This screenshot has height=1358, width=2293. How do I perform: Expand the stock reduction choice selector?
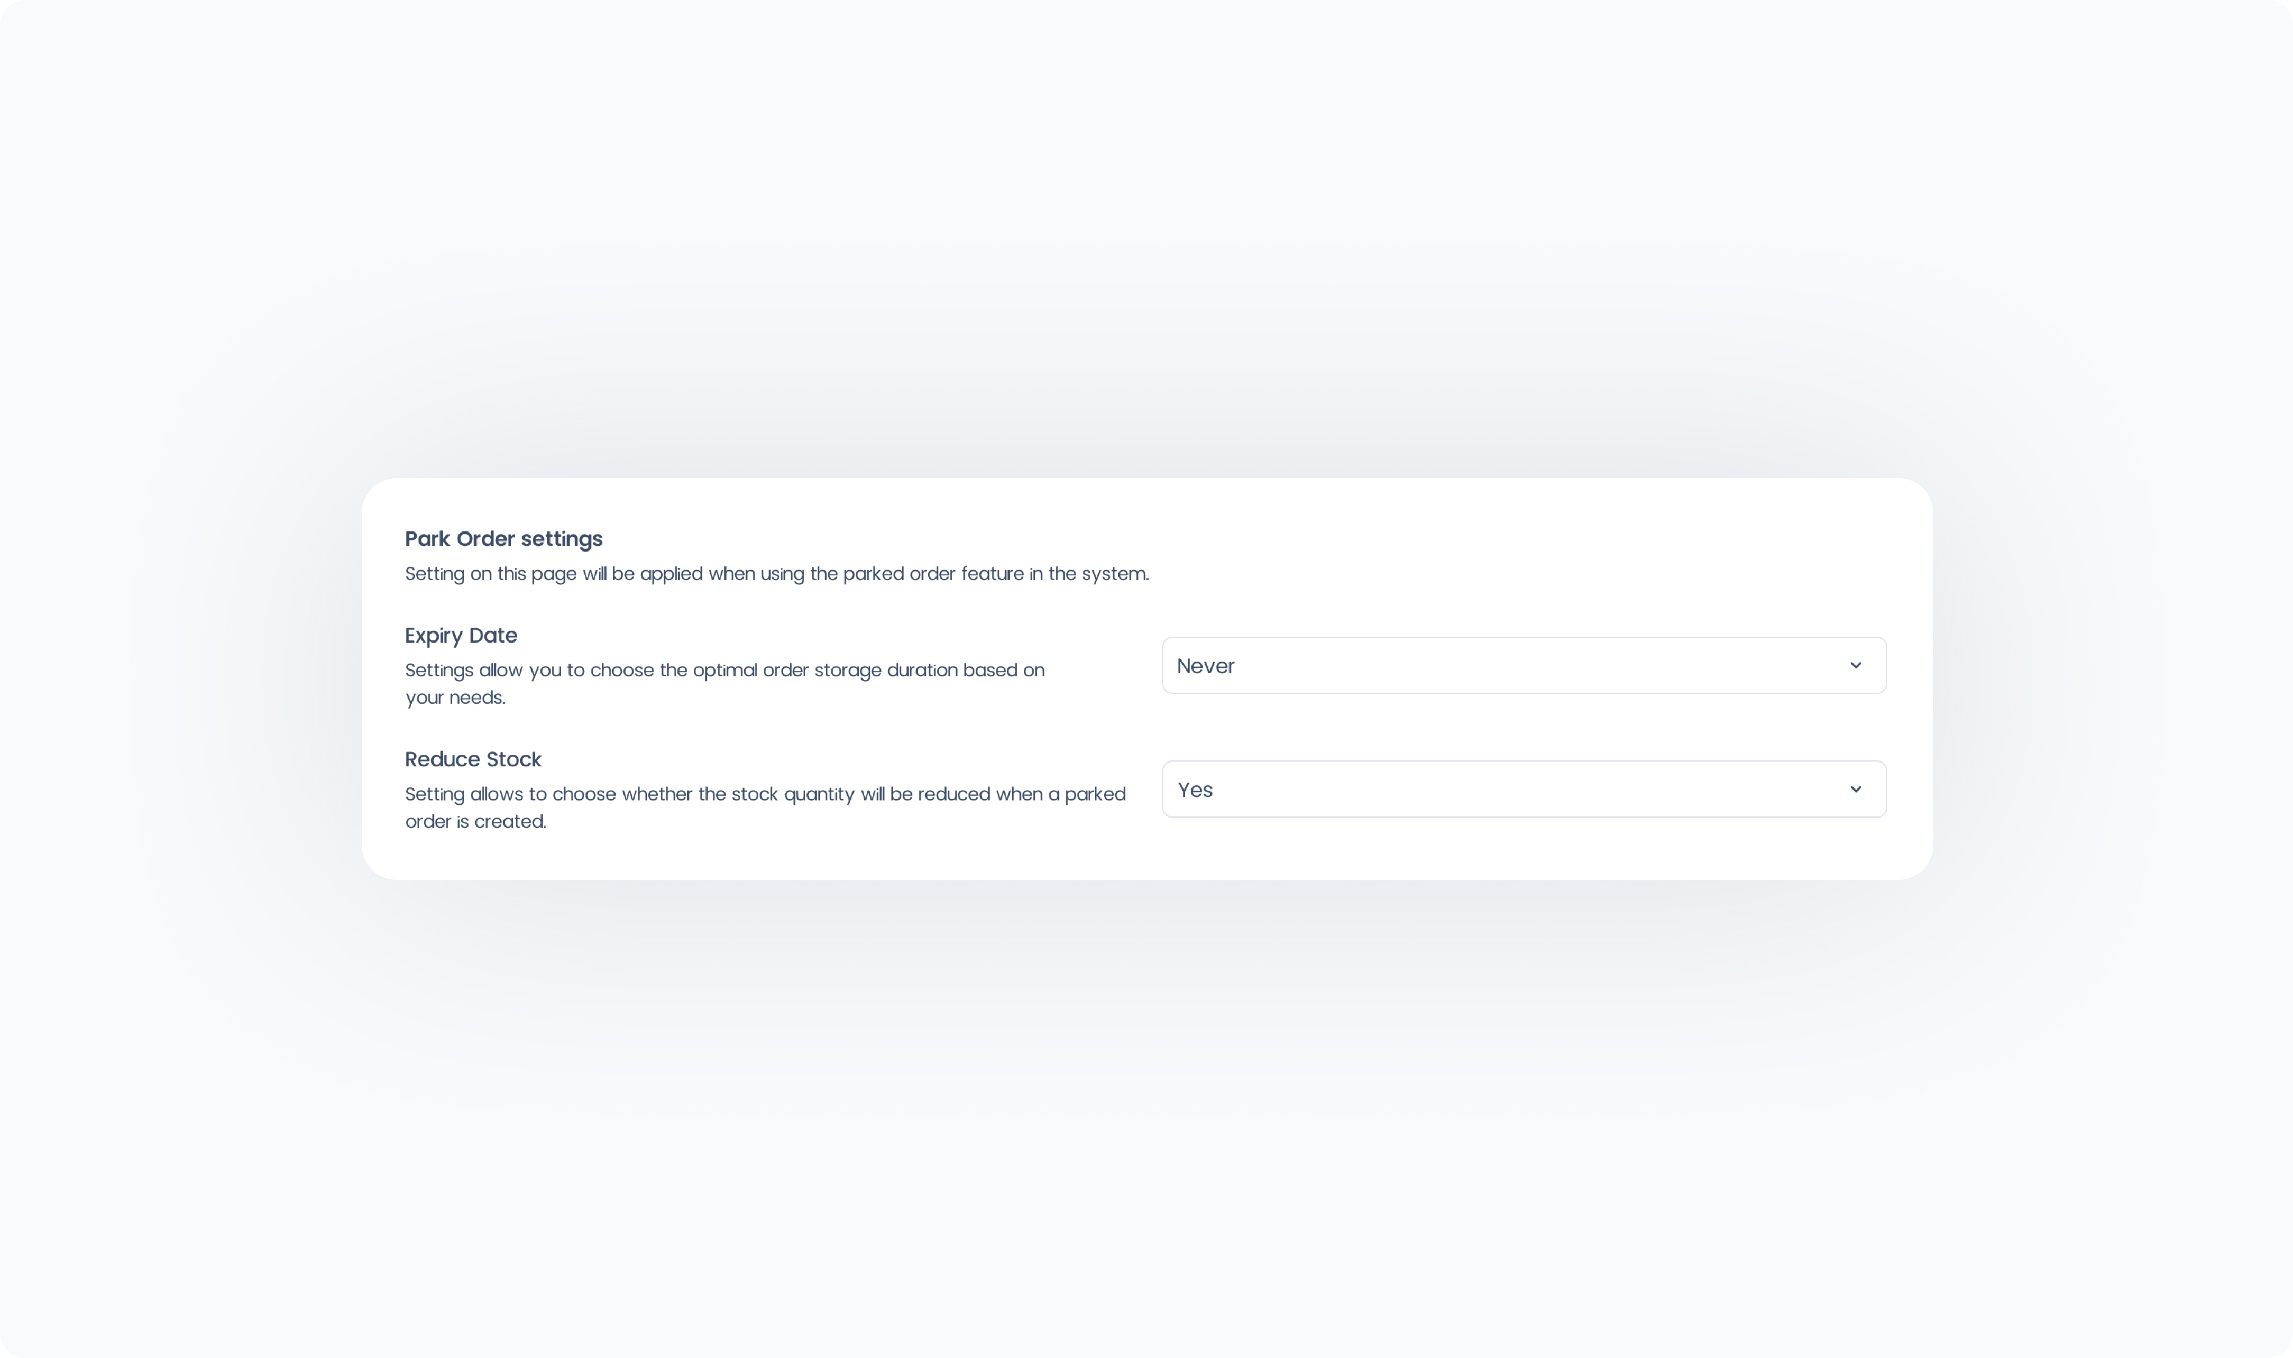(1524, 789)
